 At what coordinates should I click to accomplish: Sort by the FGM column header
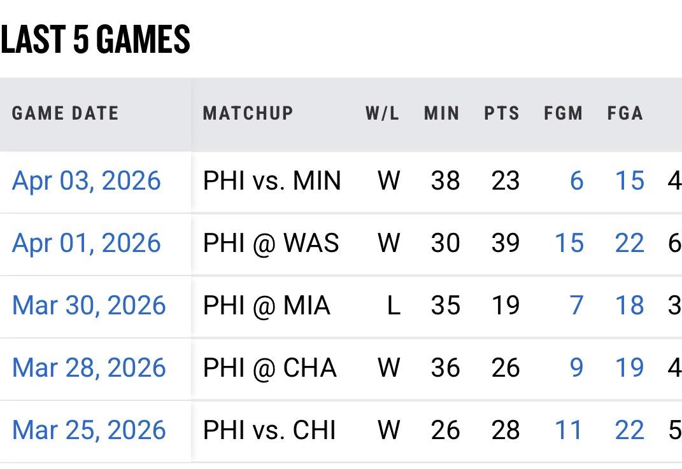[x=563, y=114]
